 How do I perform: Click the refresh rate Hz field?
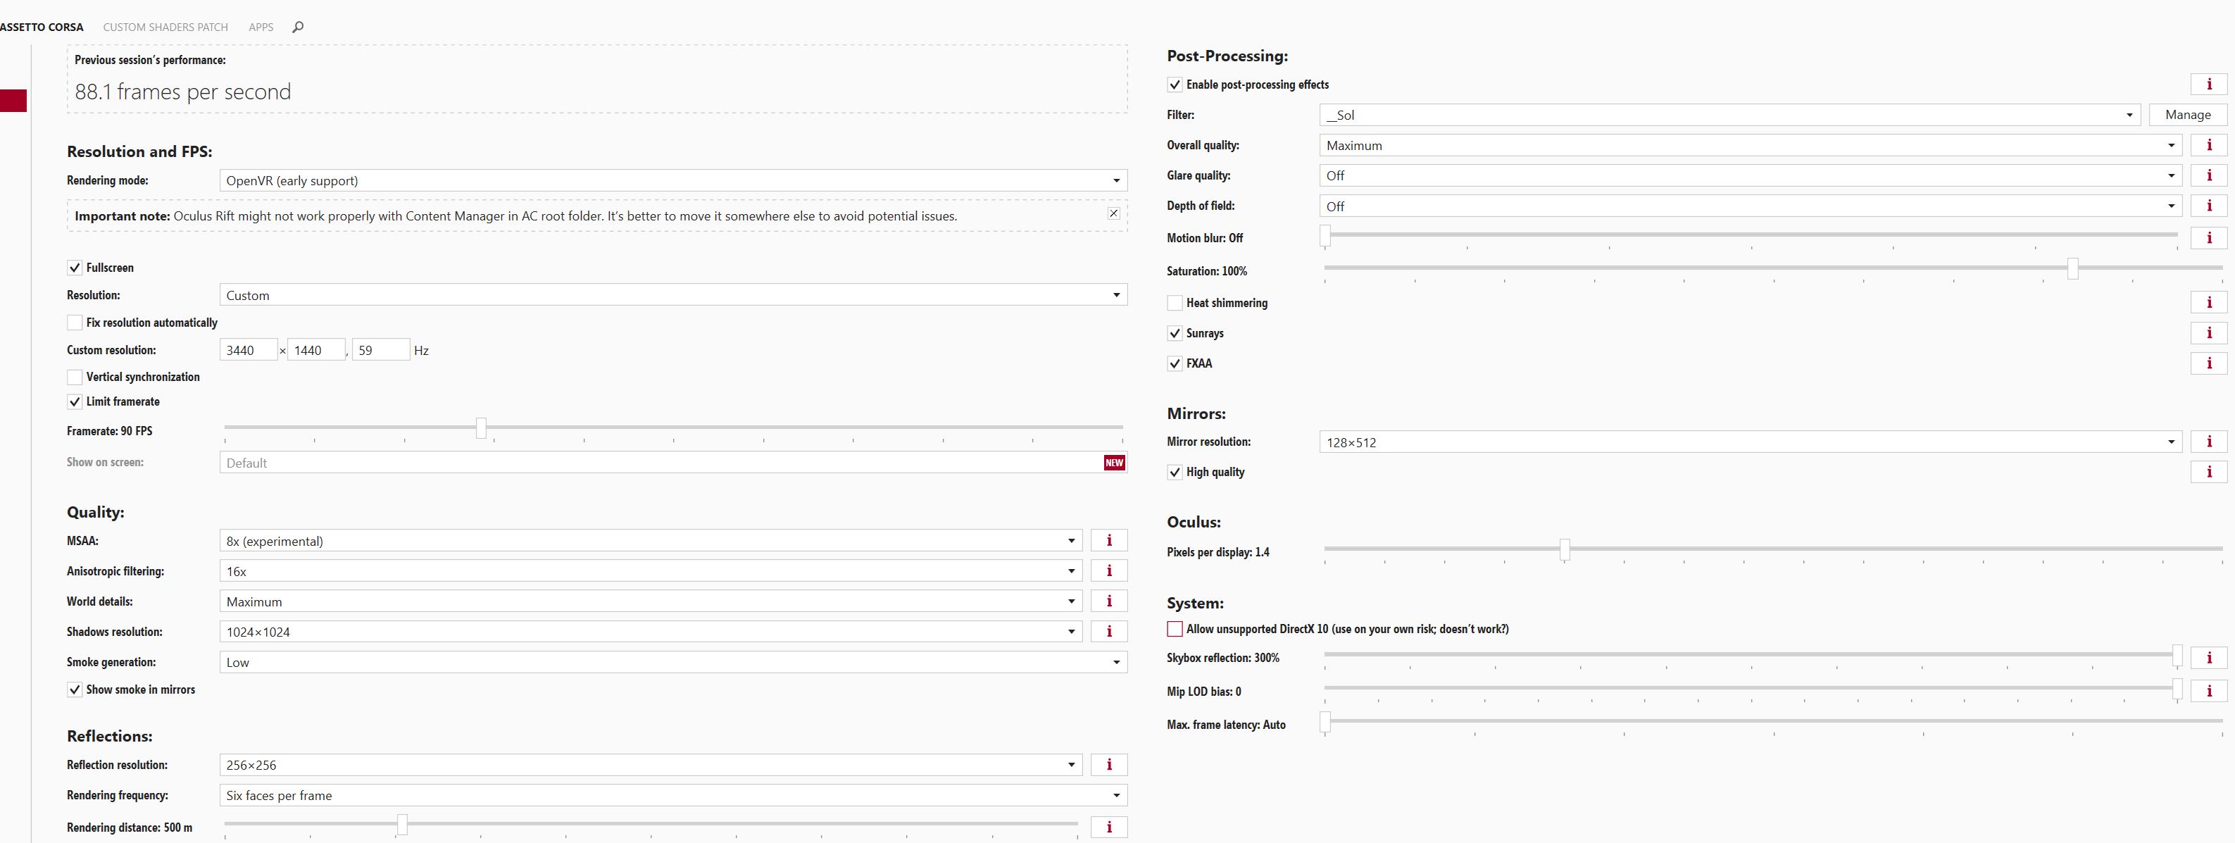(381, 350)
